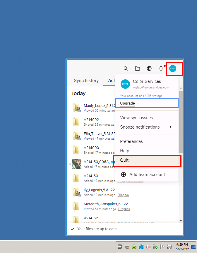Open the Maely_Lopez shared folder icon
This screenshot has height=253, width=197.
click(x=76, y=108)
